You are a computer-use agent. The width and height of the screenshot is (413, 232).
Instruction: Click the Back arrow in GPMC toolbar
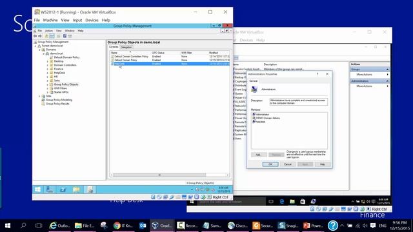point(35,36)
